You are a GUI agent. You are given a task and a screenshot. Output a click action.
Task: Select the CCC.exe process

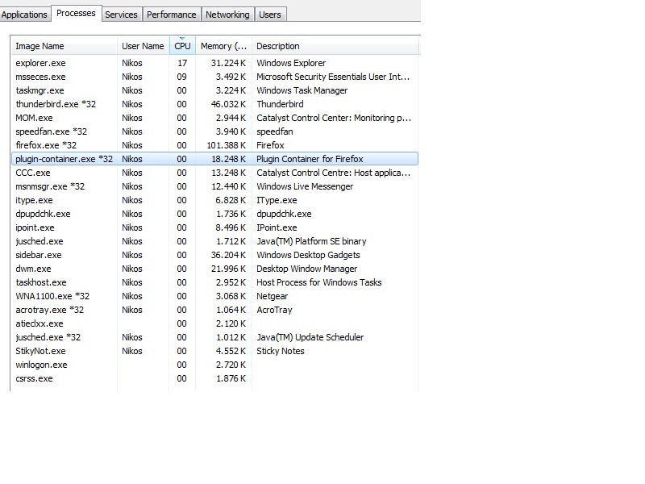click(214, 173)
